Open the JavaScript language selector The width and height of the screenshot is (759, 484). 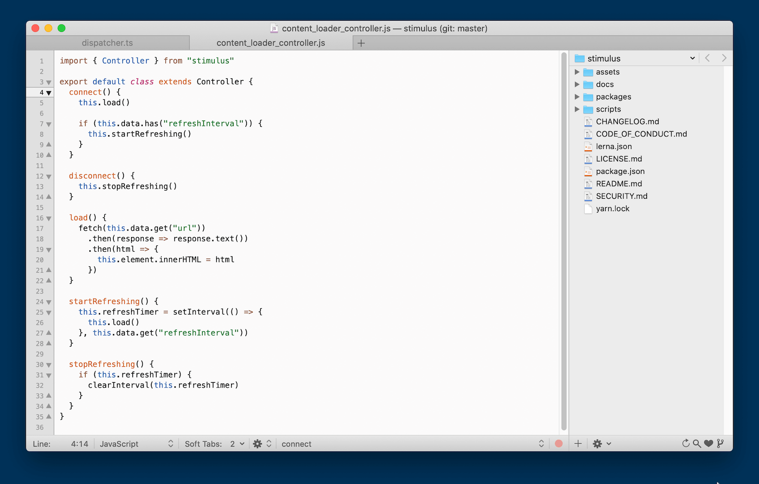pos(136,444)
